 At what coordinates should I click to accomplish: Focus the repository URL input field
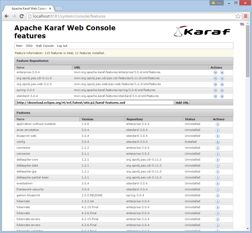pos(95,103)
